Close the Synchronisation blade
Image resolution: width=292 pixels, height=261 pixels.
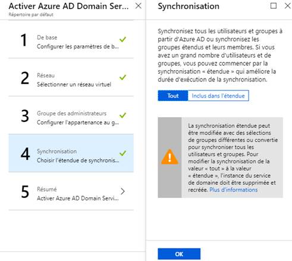(x=288, y=6)
